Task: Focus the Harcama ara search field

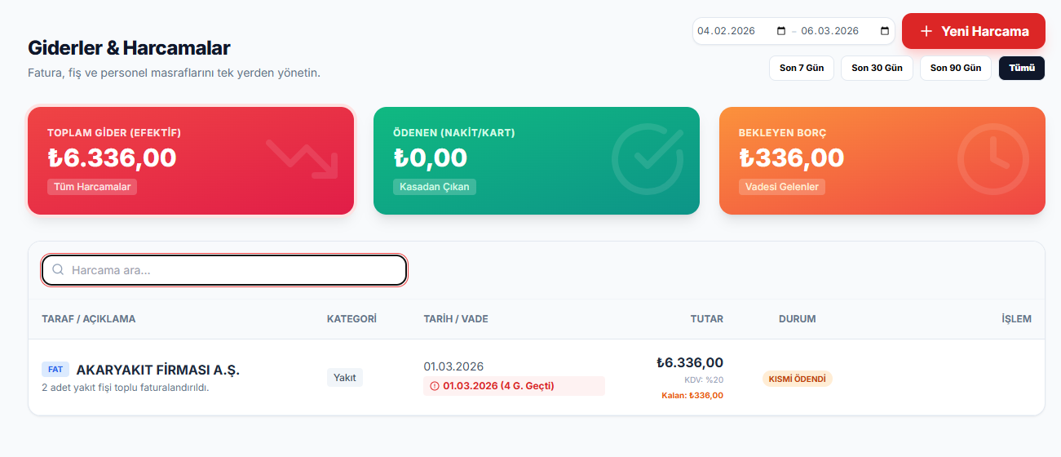Action: pos(237,270)
